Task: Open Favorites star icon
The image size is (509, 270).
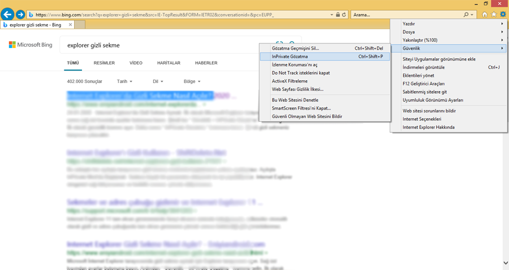Action: 494,15
